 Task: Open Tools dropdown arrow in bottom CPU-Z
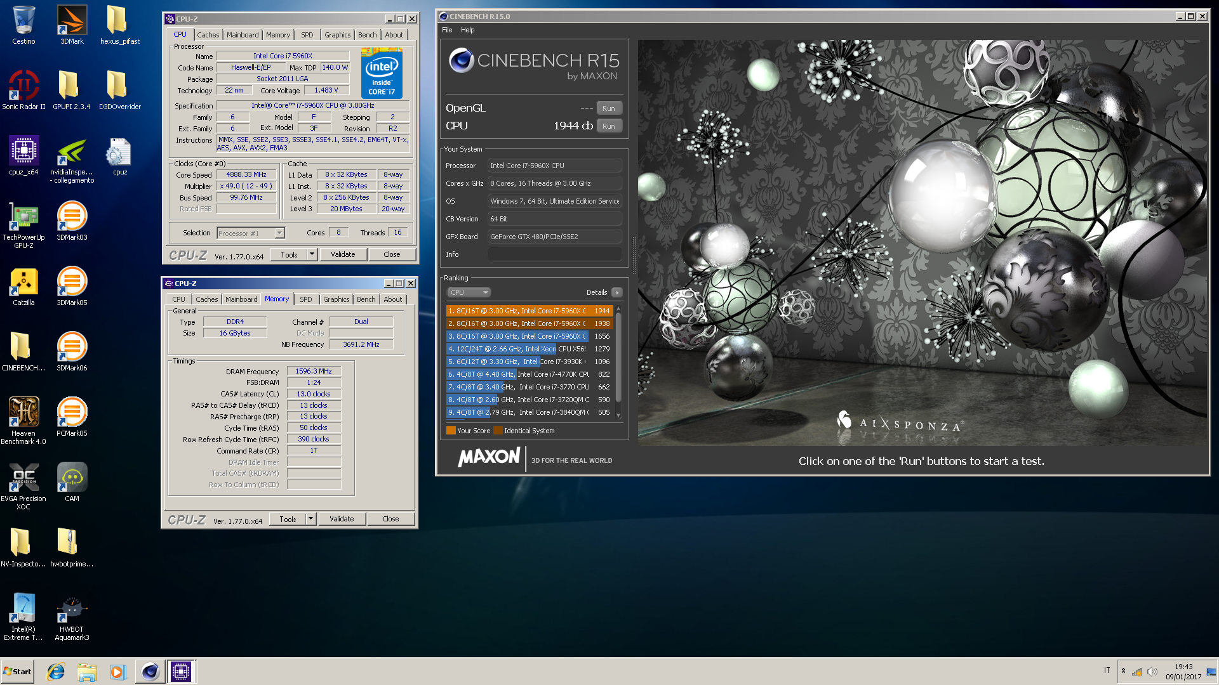tap(310, 519)
